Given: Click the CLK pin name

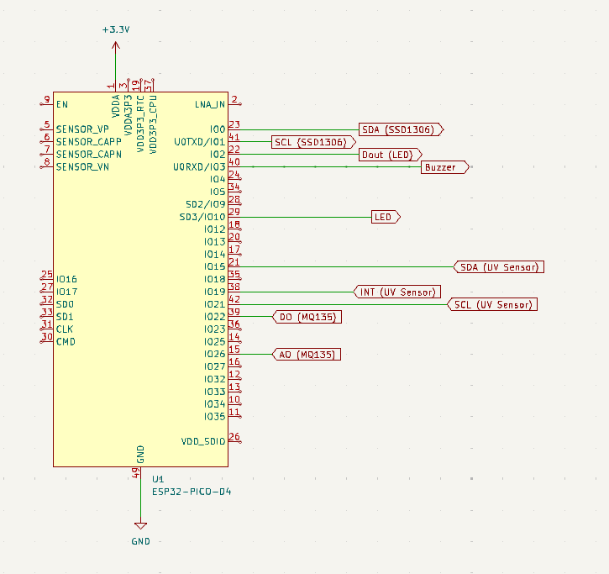Looking at the screenshot, I should point(65,329).
